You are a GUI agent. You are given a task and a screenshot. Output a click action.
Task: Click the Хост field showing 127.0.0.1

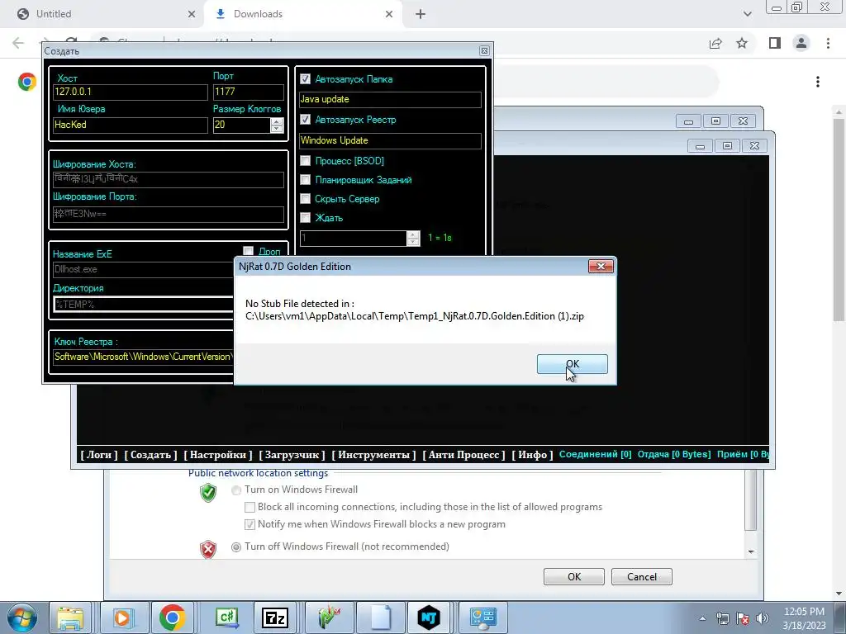[x=130, y=92]
